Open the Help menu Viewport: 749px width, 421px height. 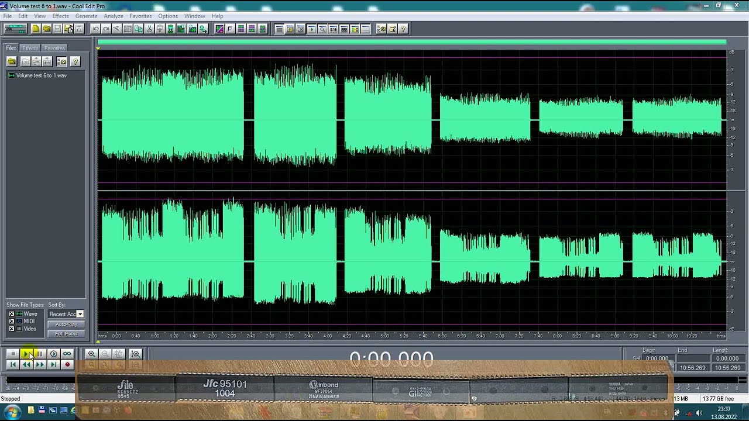click(217, 16)
